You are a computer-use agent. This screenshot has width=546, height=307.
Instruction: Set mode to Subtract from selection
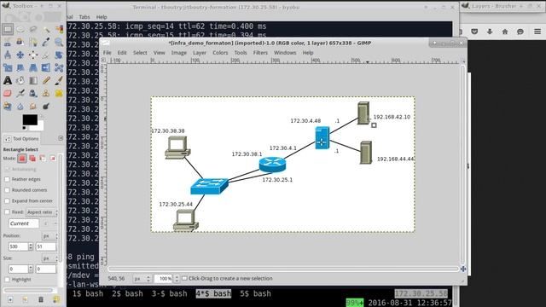pos(43,159)
